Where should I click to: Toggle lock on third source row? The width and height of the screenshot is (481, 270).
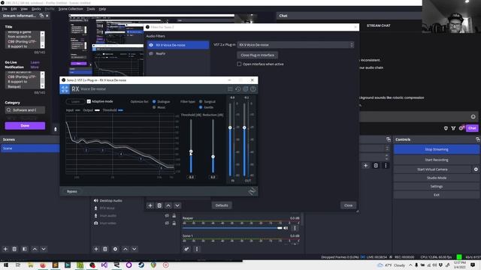point(174,216)
